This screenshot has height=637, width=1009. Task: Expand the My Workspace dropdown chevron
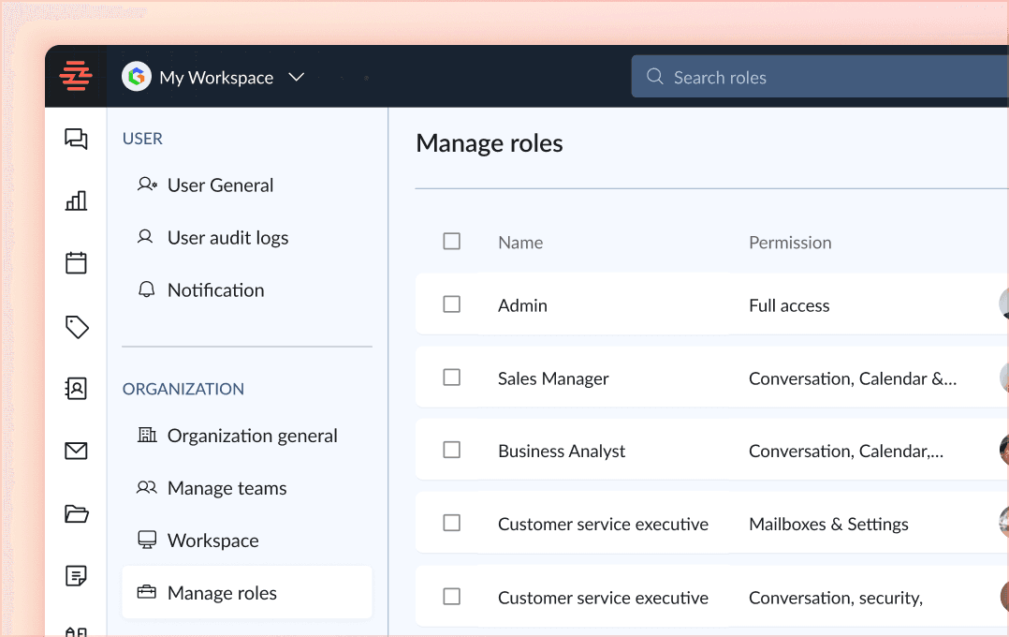pyautogui.click(x=296, y=78)
